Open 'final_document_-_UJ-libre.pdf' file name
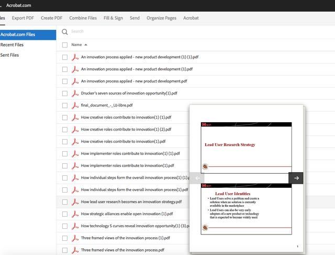This screenshot has width=335, height=255. click(x=107, y=105)
